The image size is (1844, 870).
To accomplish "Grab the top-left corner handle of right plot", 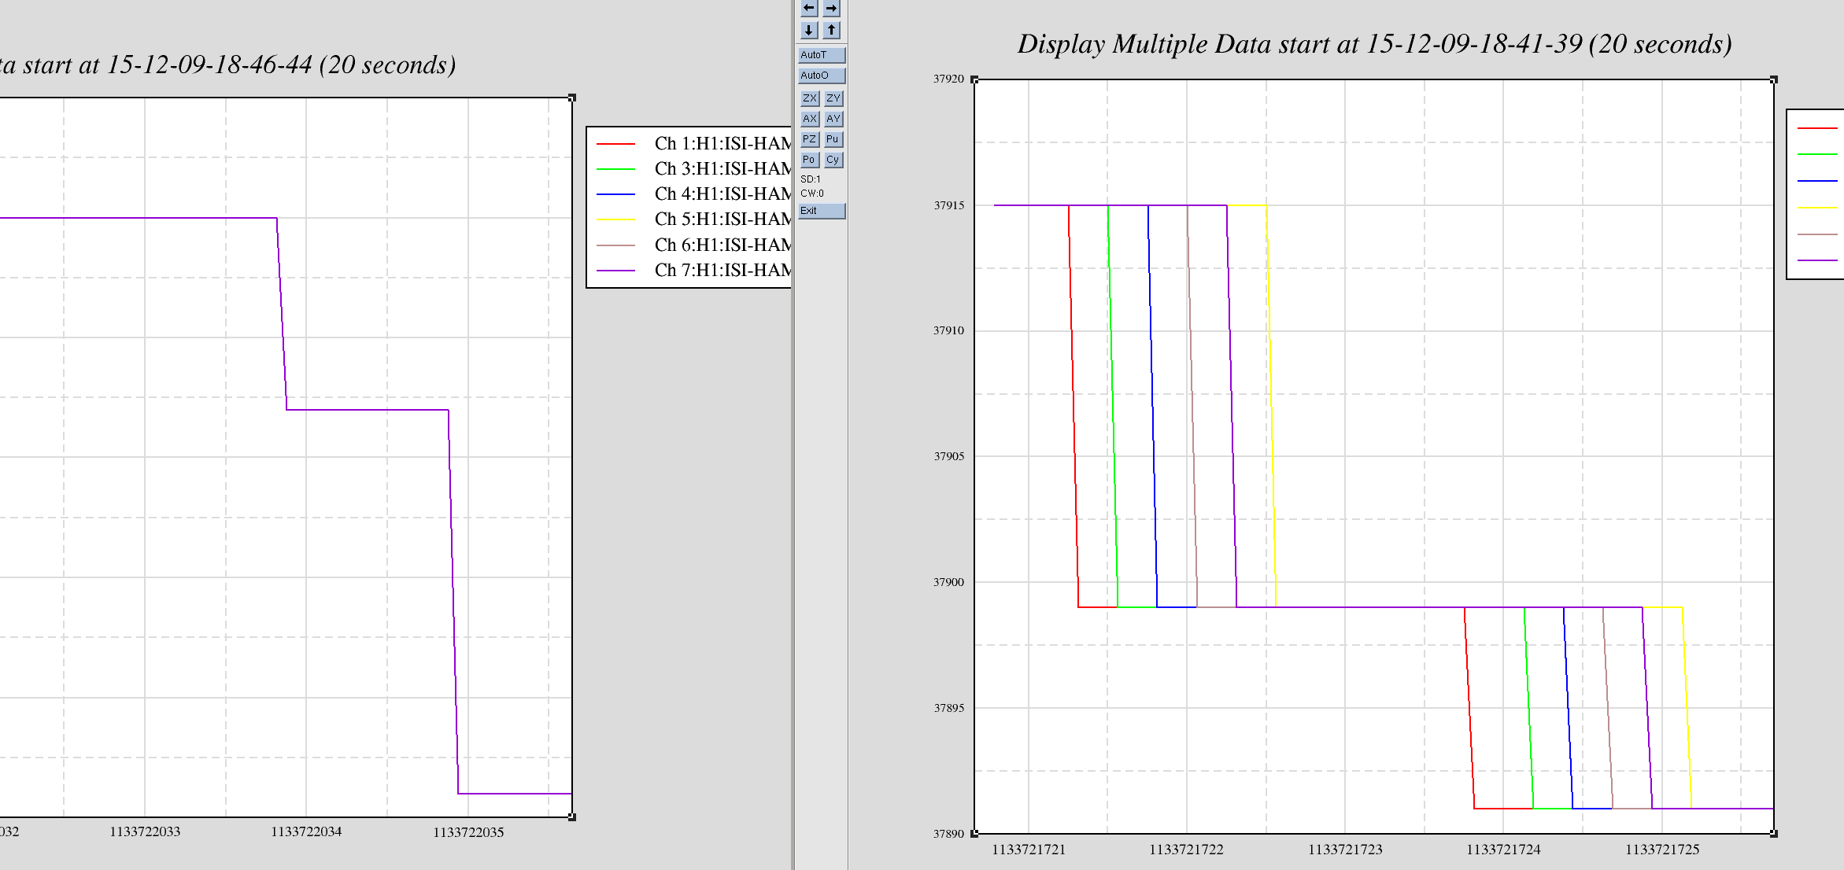I will [x=974, y=79].
